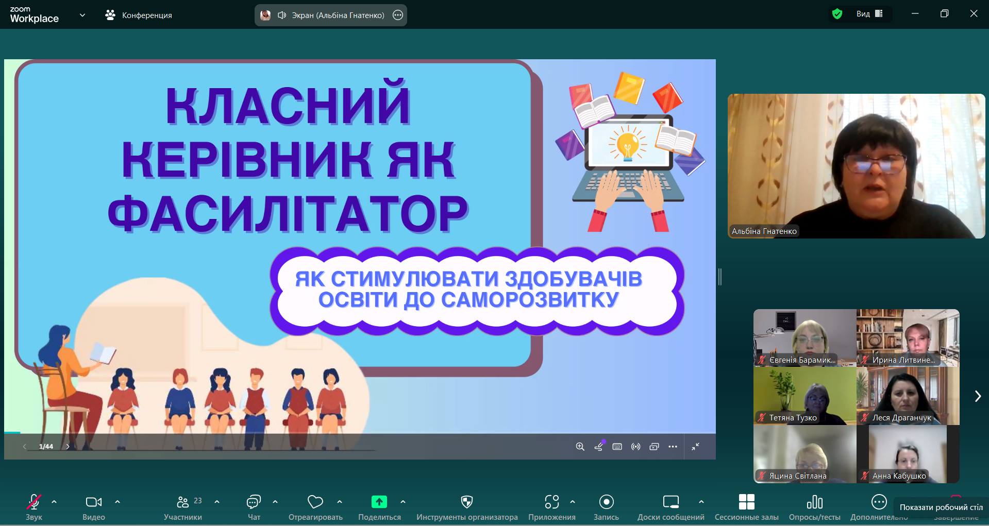Click the 1/44 slide counter

coord(46,446)
